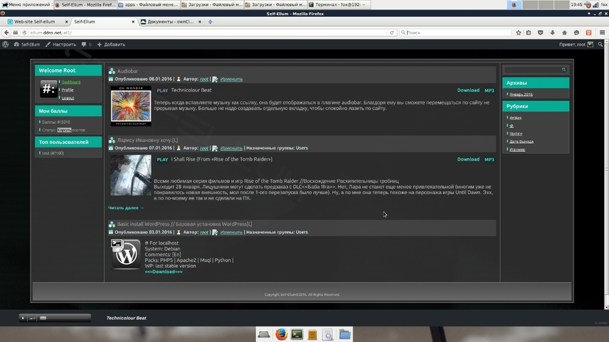Screen dimensions: 609x342
Task: Launch Firefox from the bottom dock
Action: pos(281,334)
